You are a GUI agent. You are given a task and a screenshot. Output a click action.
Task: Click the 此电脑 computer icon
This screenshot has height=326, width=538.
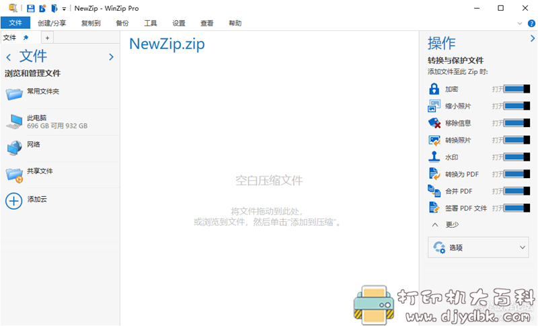14,122
